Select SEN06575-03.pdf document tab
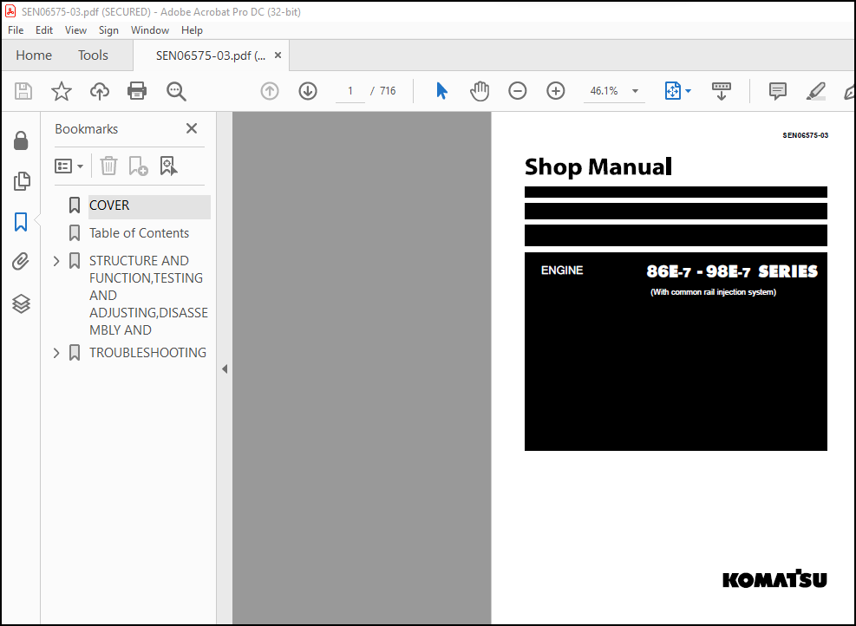 pos(211,55)
